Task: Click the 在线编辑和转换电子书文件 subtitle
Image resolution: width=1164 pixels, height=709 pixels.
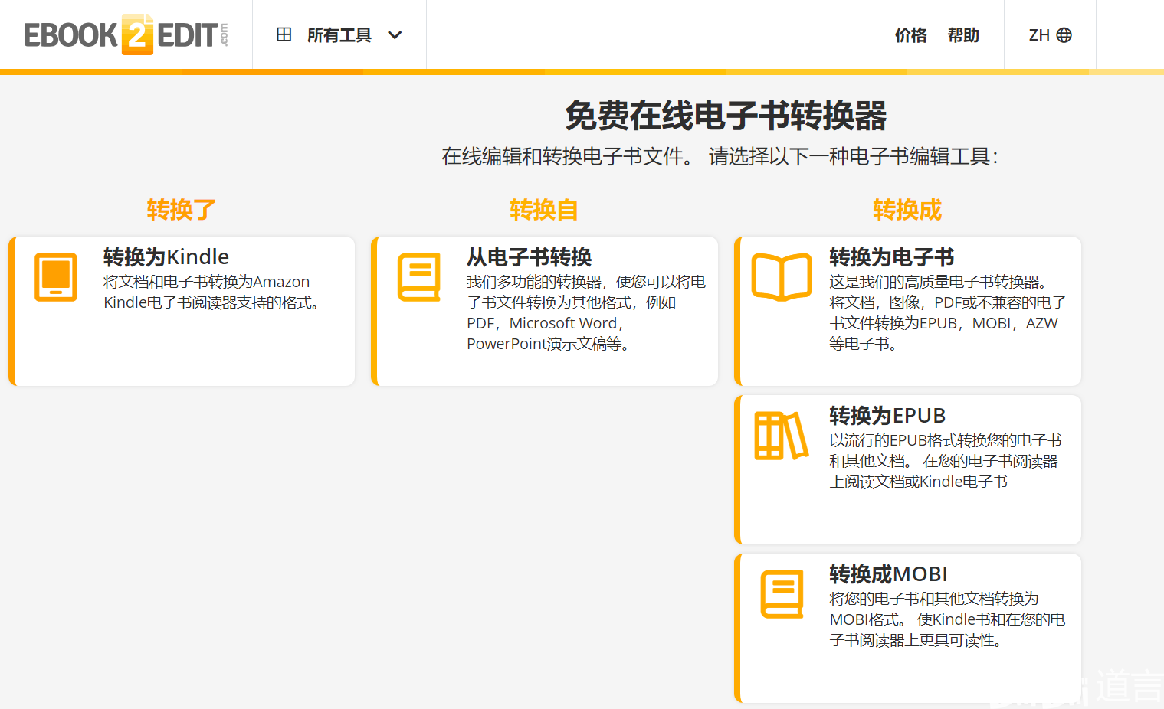Action: pos(720,156)
